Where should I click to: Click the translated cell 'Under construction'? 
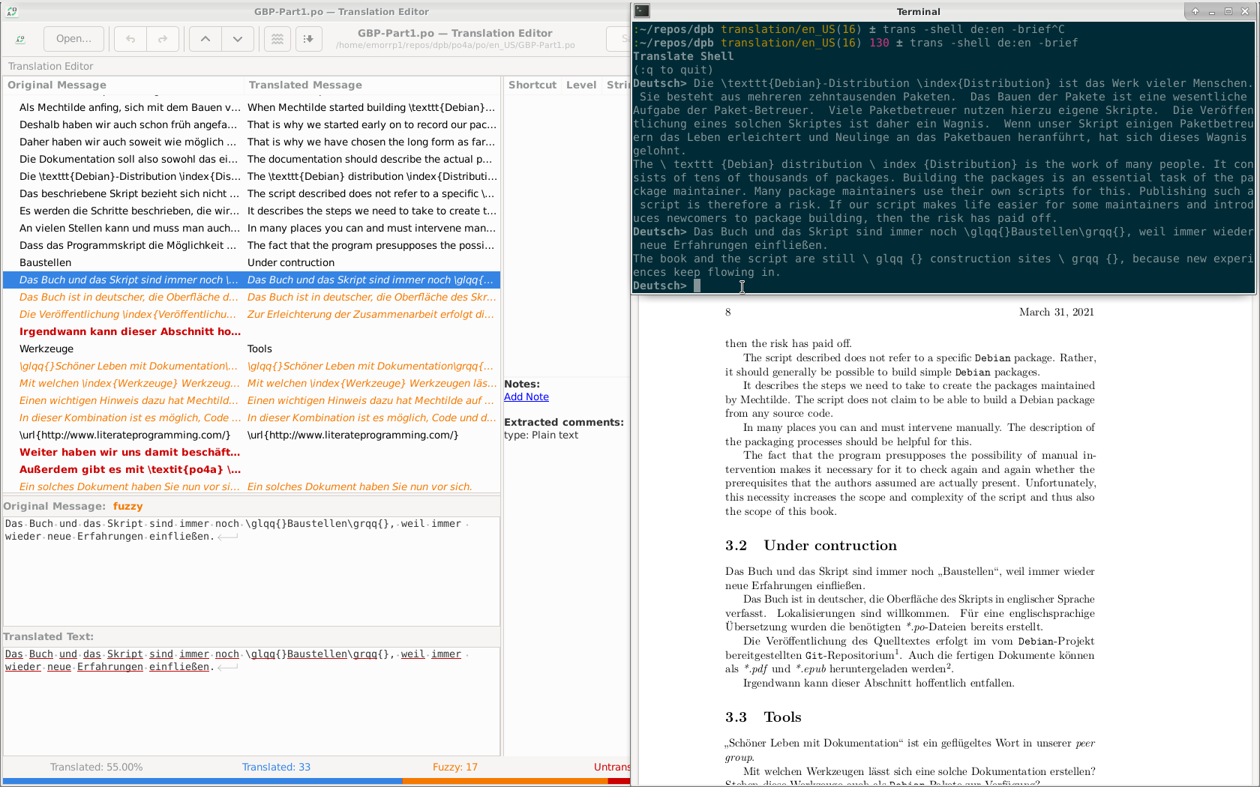291,262
